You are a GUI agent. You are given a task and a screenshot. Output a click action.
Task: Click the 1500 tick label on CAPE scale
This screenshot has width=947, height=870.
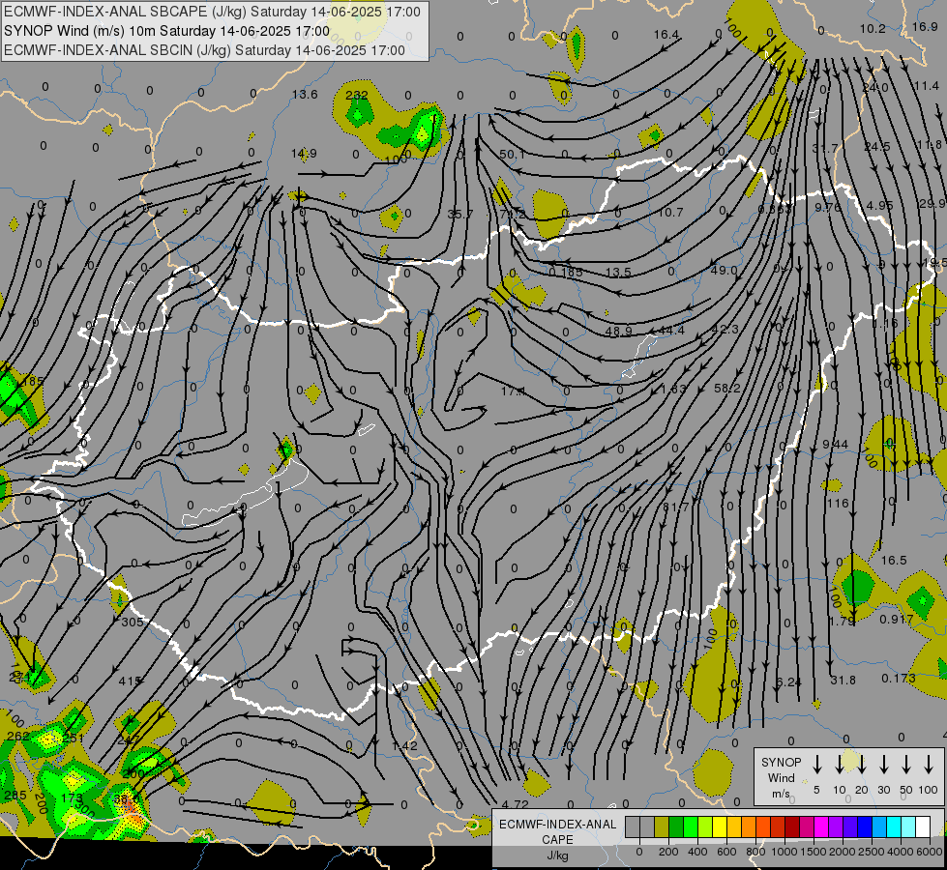814,852
